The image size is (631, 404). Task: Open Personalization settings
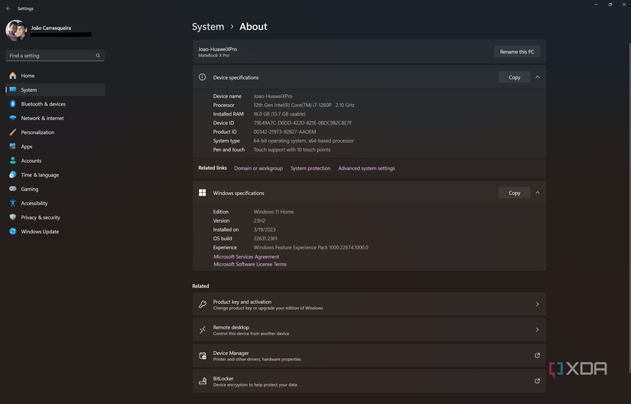pos(55,132)
